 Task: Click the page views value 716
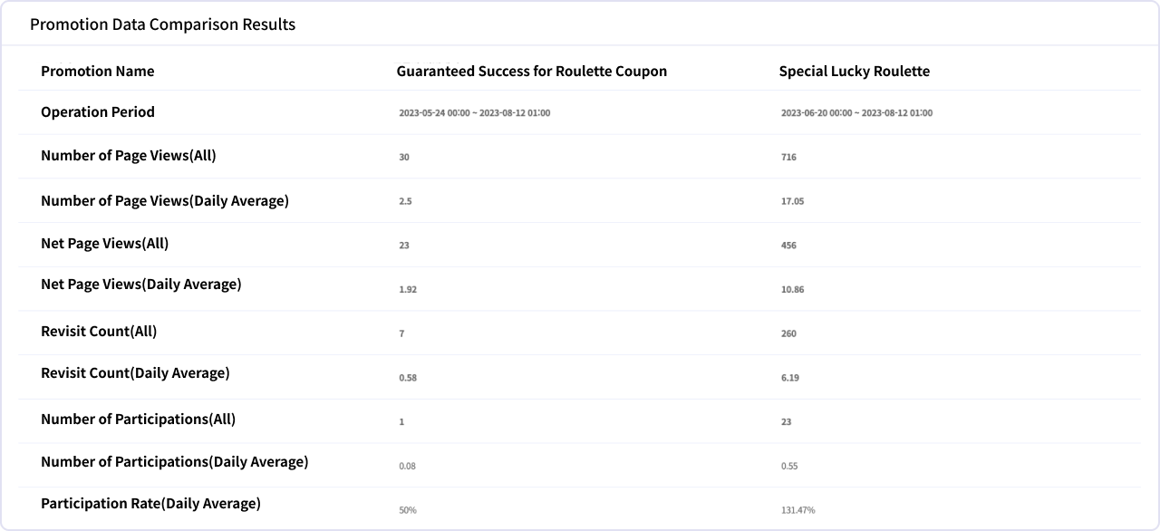tap(788, 158)
